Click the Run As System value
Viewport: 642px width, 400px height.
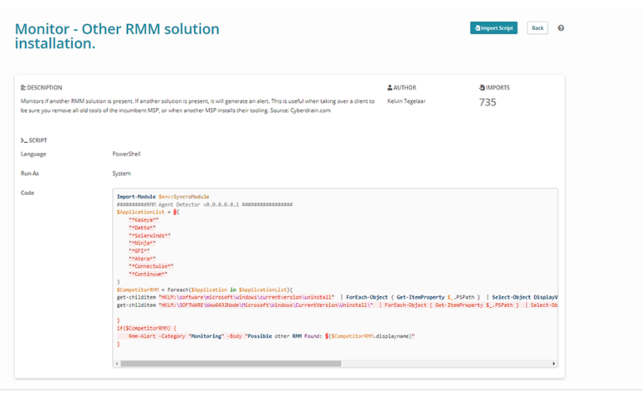122,173
